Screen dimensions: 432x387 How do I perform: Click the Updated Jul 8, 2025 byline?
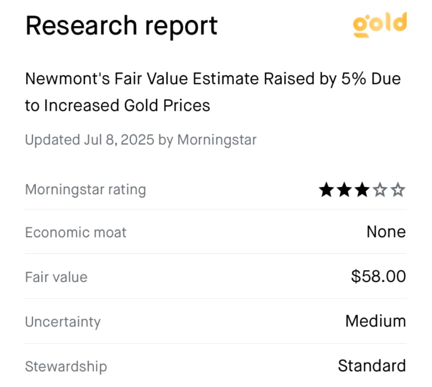140,140
